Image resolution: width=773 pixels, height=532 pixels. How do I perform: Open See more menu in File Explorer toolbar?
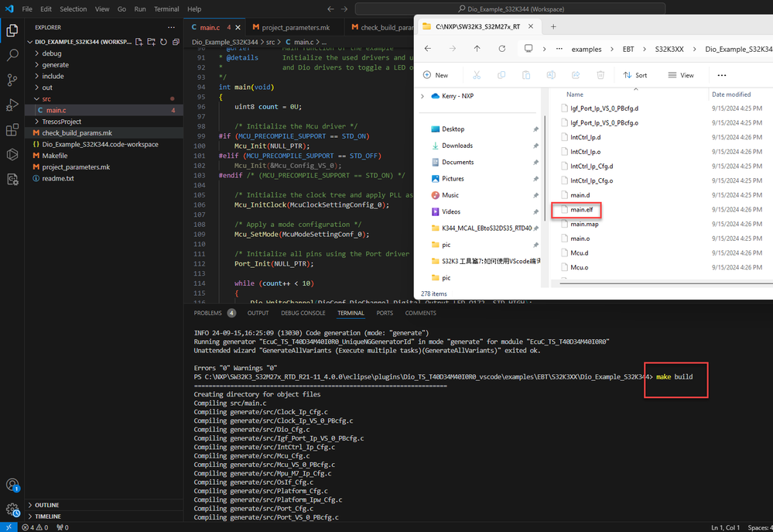[x=722, y=75]
